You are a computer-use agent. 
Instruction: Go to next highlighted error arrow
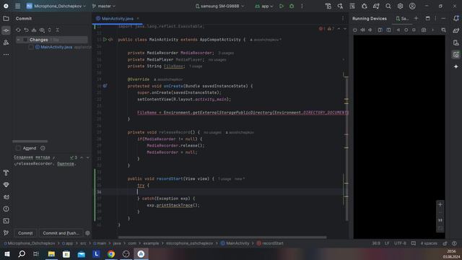pyautogui.click(x=345, y=29)
